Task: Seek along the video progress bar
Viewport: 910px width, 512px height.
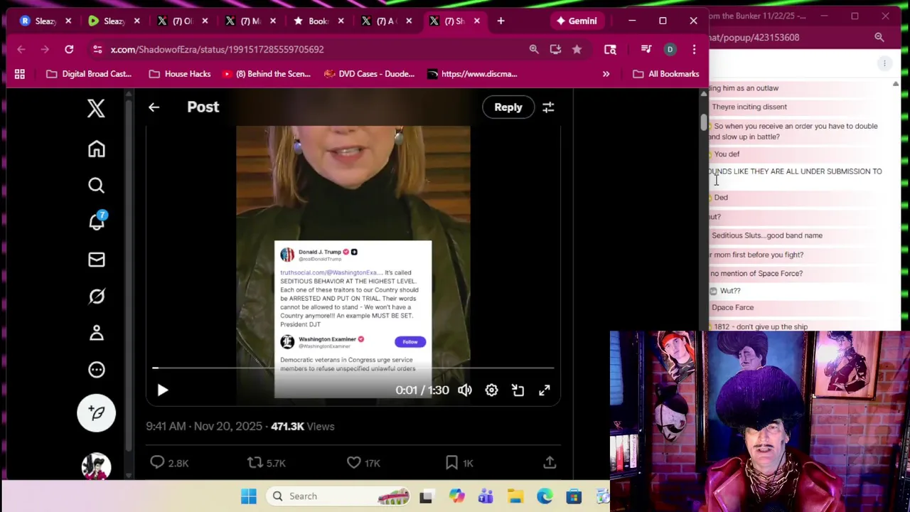Action: point(353,368)
